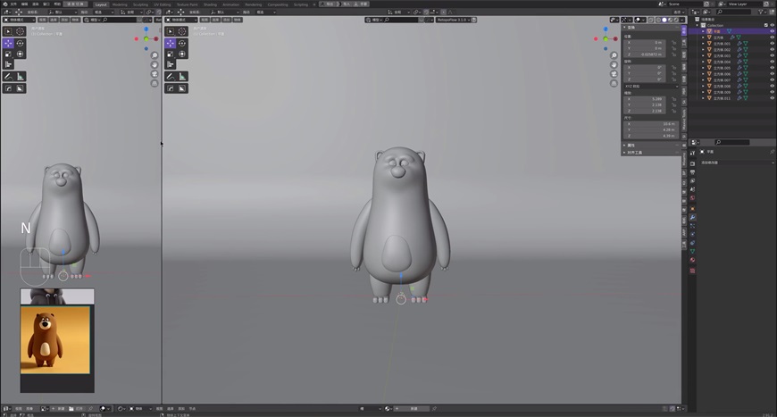Switch to the Animation workspace tab
The image size is (777, 417).
point(231,4)
